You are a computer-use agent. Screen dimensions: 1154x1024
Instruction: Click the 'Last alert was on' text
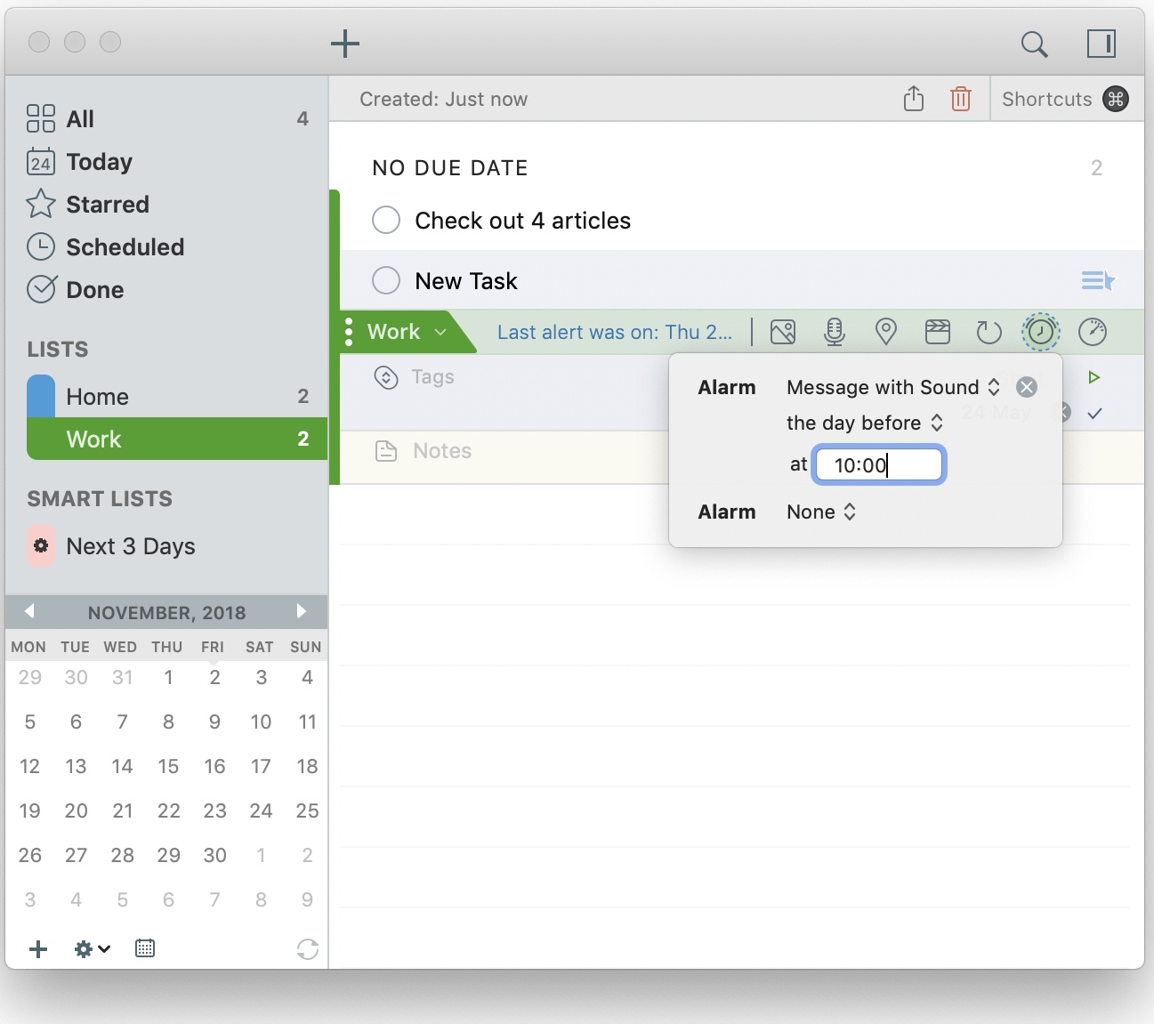(615, 333)
